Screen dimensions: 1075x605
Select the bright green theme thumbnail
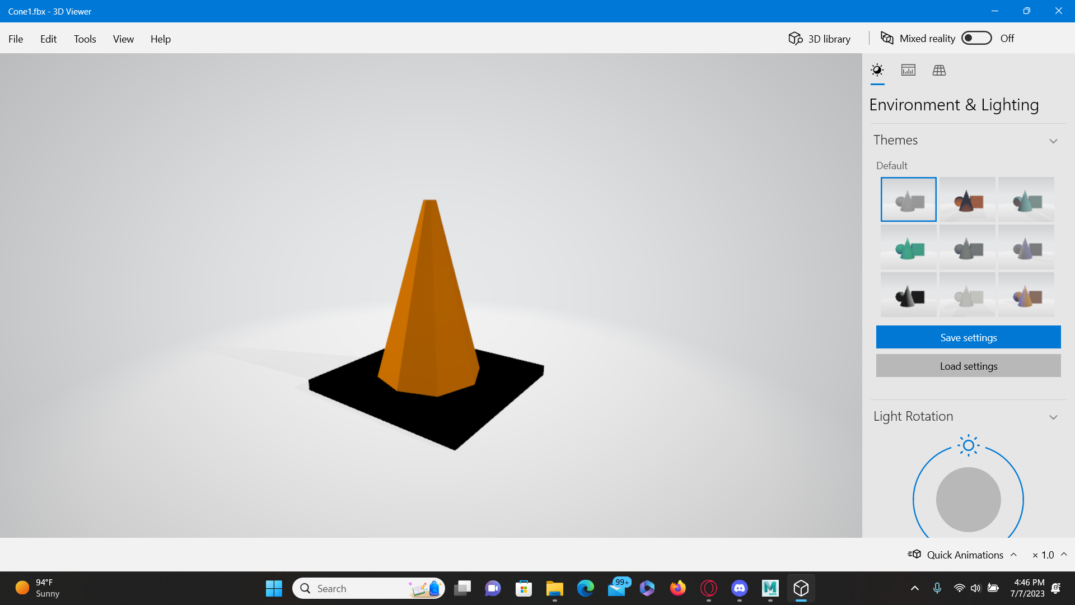click(908, 247)
